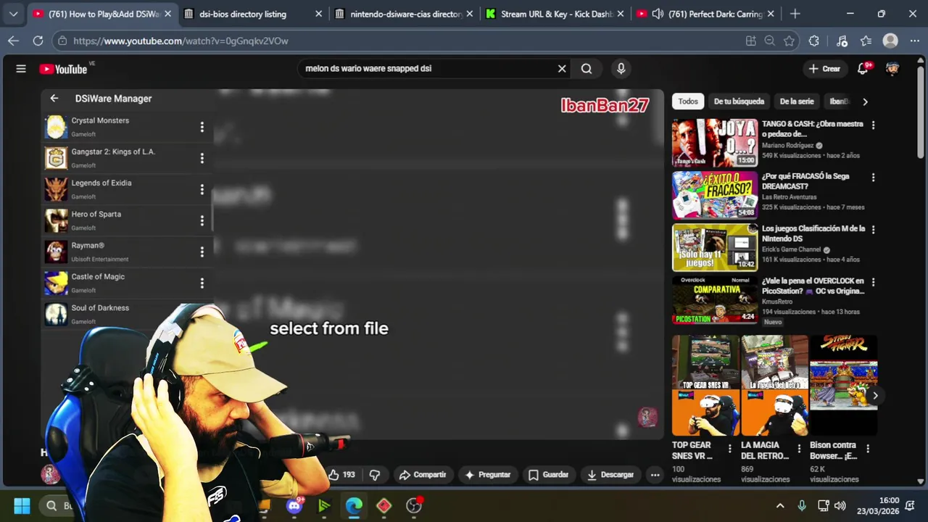Image resolution: width=928 pixels, height=522 pixels.
Task: Open a new browser tab
Action: click(x=795, y=14)
